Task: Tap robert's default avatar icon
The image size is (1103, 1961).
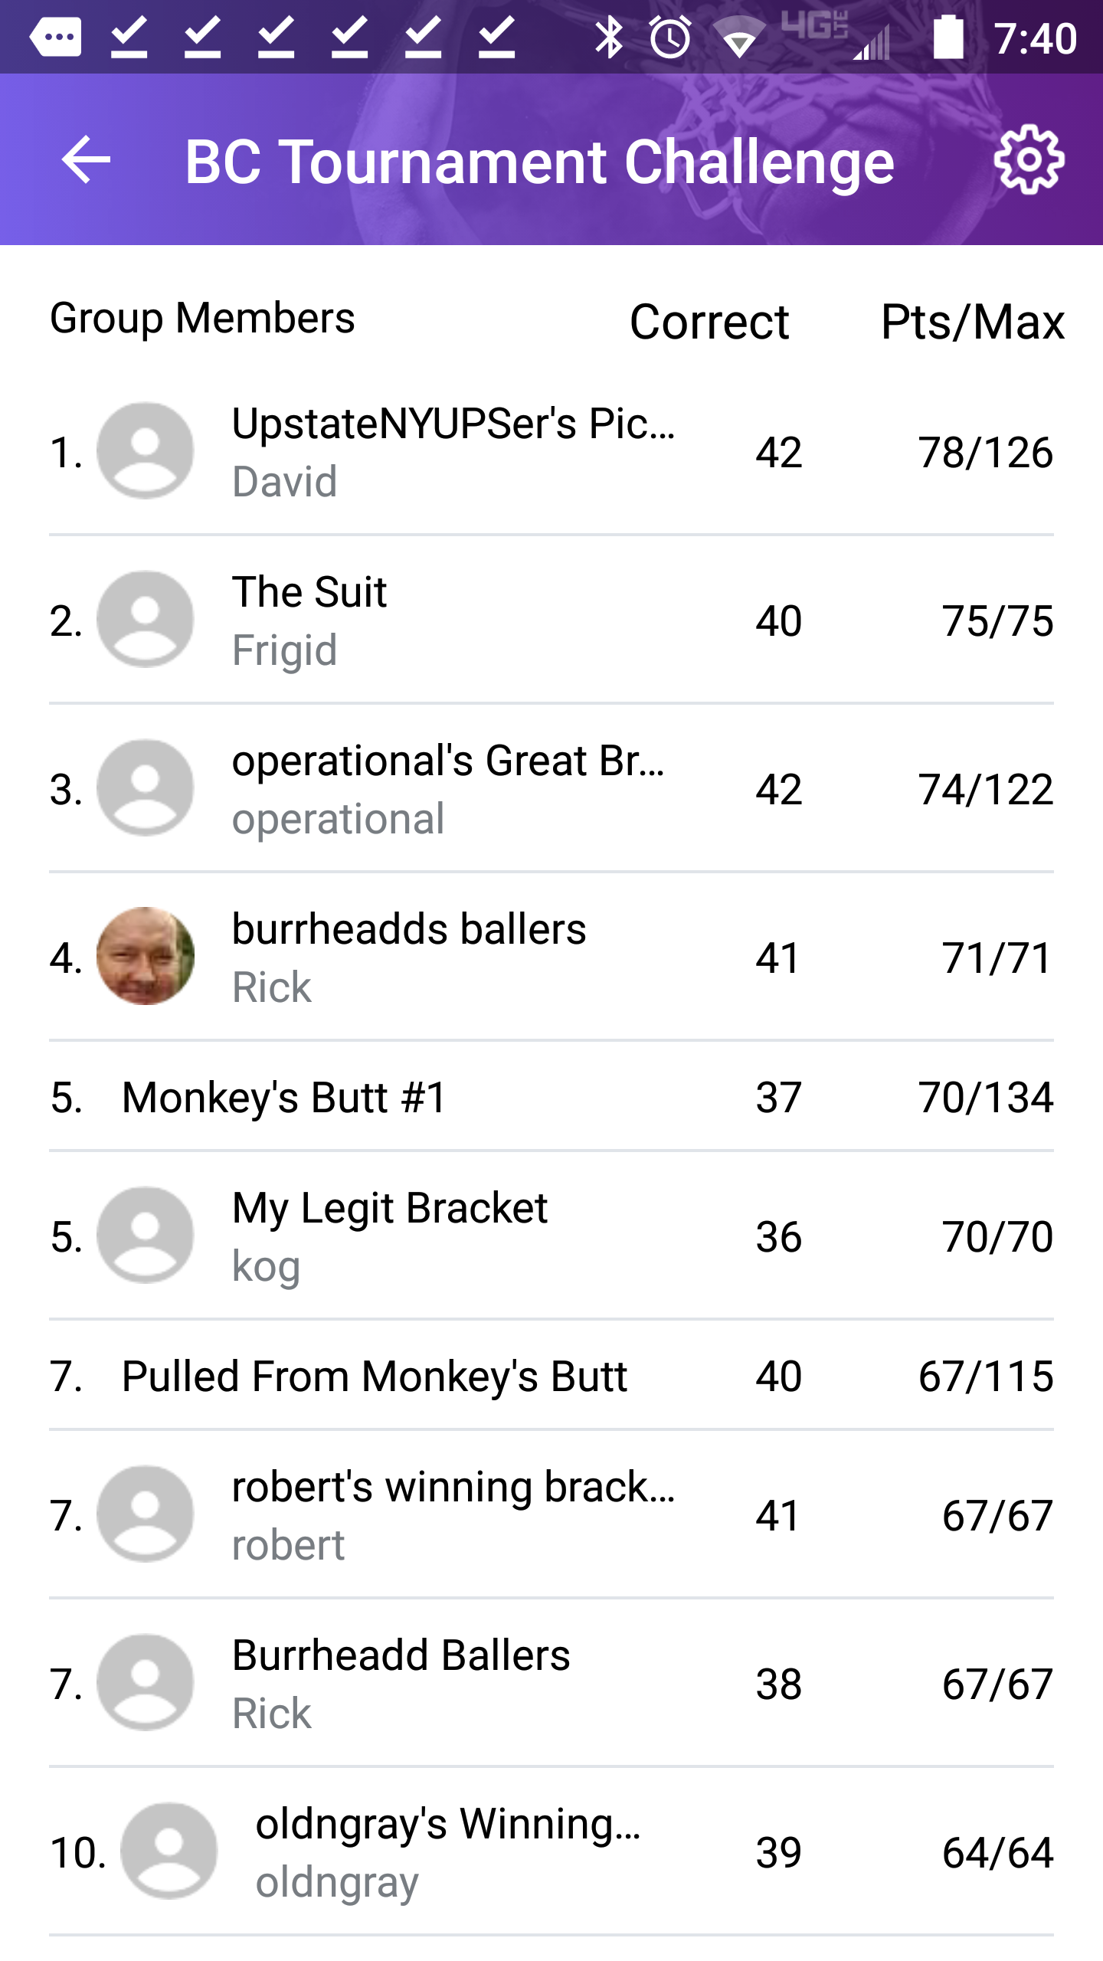Action: click(x=146, y=1514)
